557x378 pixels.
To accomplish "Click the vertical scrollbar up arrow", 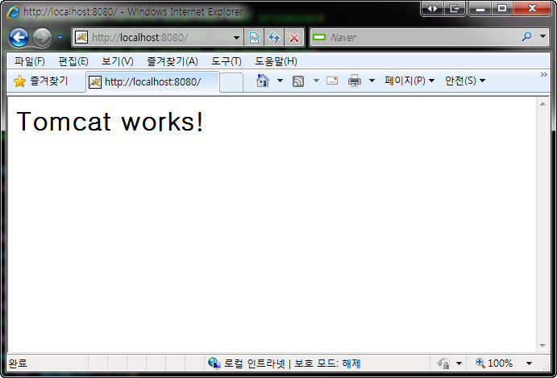I will tap(542, 104).
